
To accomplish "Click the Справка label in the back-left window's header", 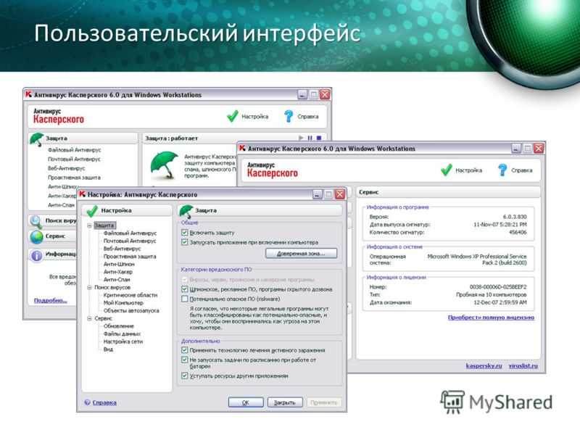I will pos(307,117).
